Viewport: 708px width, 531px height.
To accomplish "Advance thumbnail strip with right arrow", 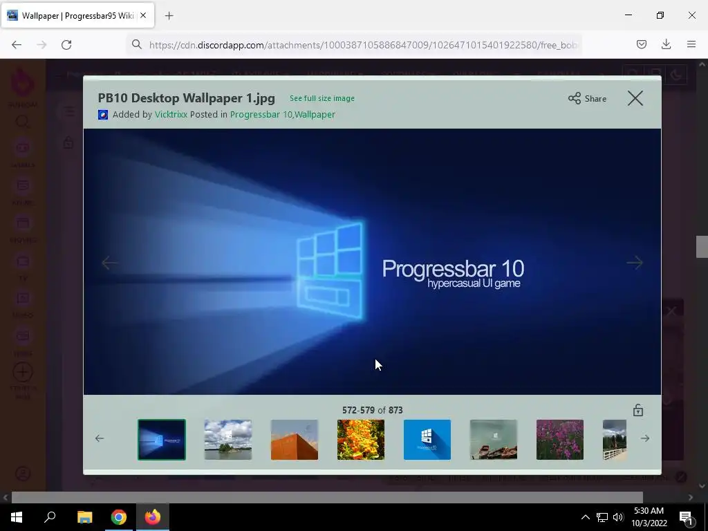I will click(x=645, y=438).
